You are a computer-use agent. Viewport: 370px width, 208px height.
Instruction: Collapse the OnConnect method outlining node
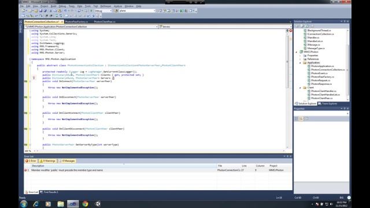30,81
